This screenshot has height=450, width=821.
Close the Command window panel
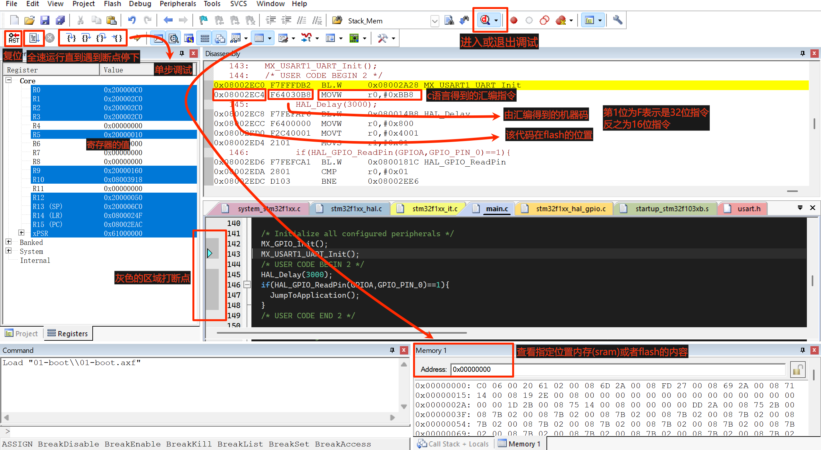404,350
